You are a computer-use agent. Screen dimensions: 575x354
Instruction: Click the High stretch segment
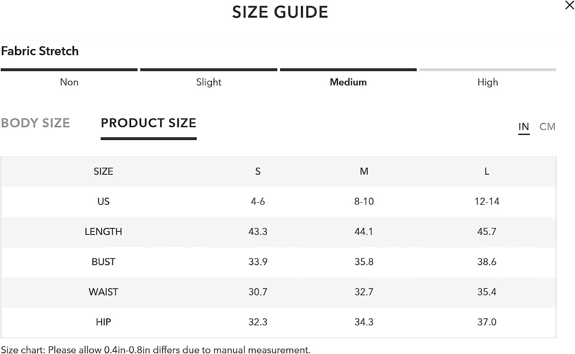pos(488,70)
